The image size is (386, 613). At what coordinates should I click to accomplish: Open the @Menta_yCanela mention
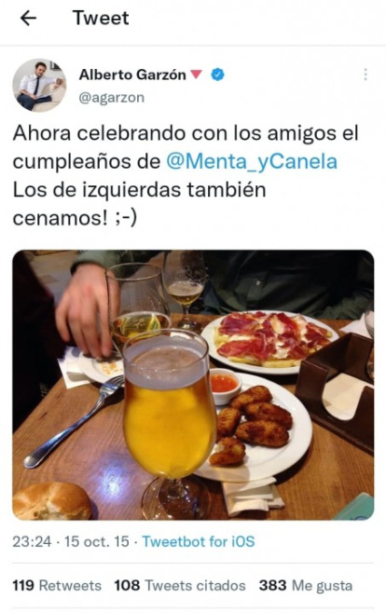[252, 161]
